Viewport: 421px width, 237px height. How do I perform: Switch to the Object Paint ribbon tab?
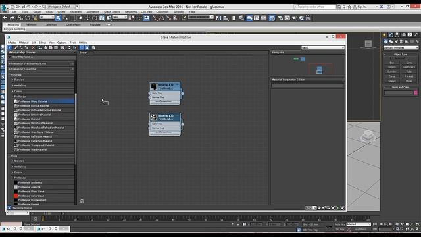coord(73,25)
